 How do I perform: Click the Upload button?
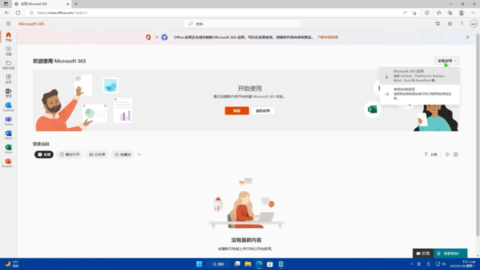pyautogui.click(x=431, y=154)
